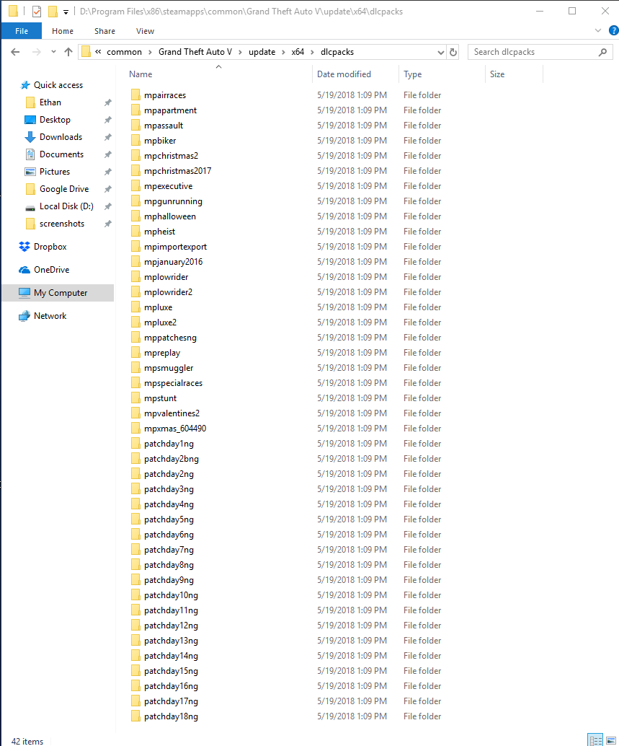Select the patchday9ng folder icon
The width and height of the screenshot is (619, 746).
pyautogui.click(x=136, y=580)
